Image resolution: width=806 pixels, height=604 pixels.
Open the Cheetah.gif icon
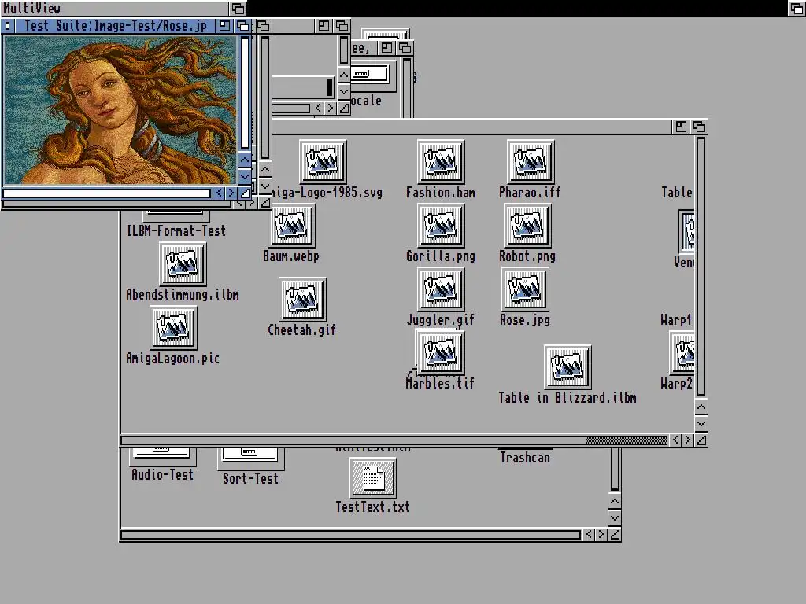click(302, 299)
